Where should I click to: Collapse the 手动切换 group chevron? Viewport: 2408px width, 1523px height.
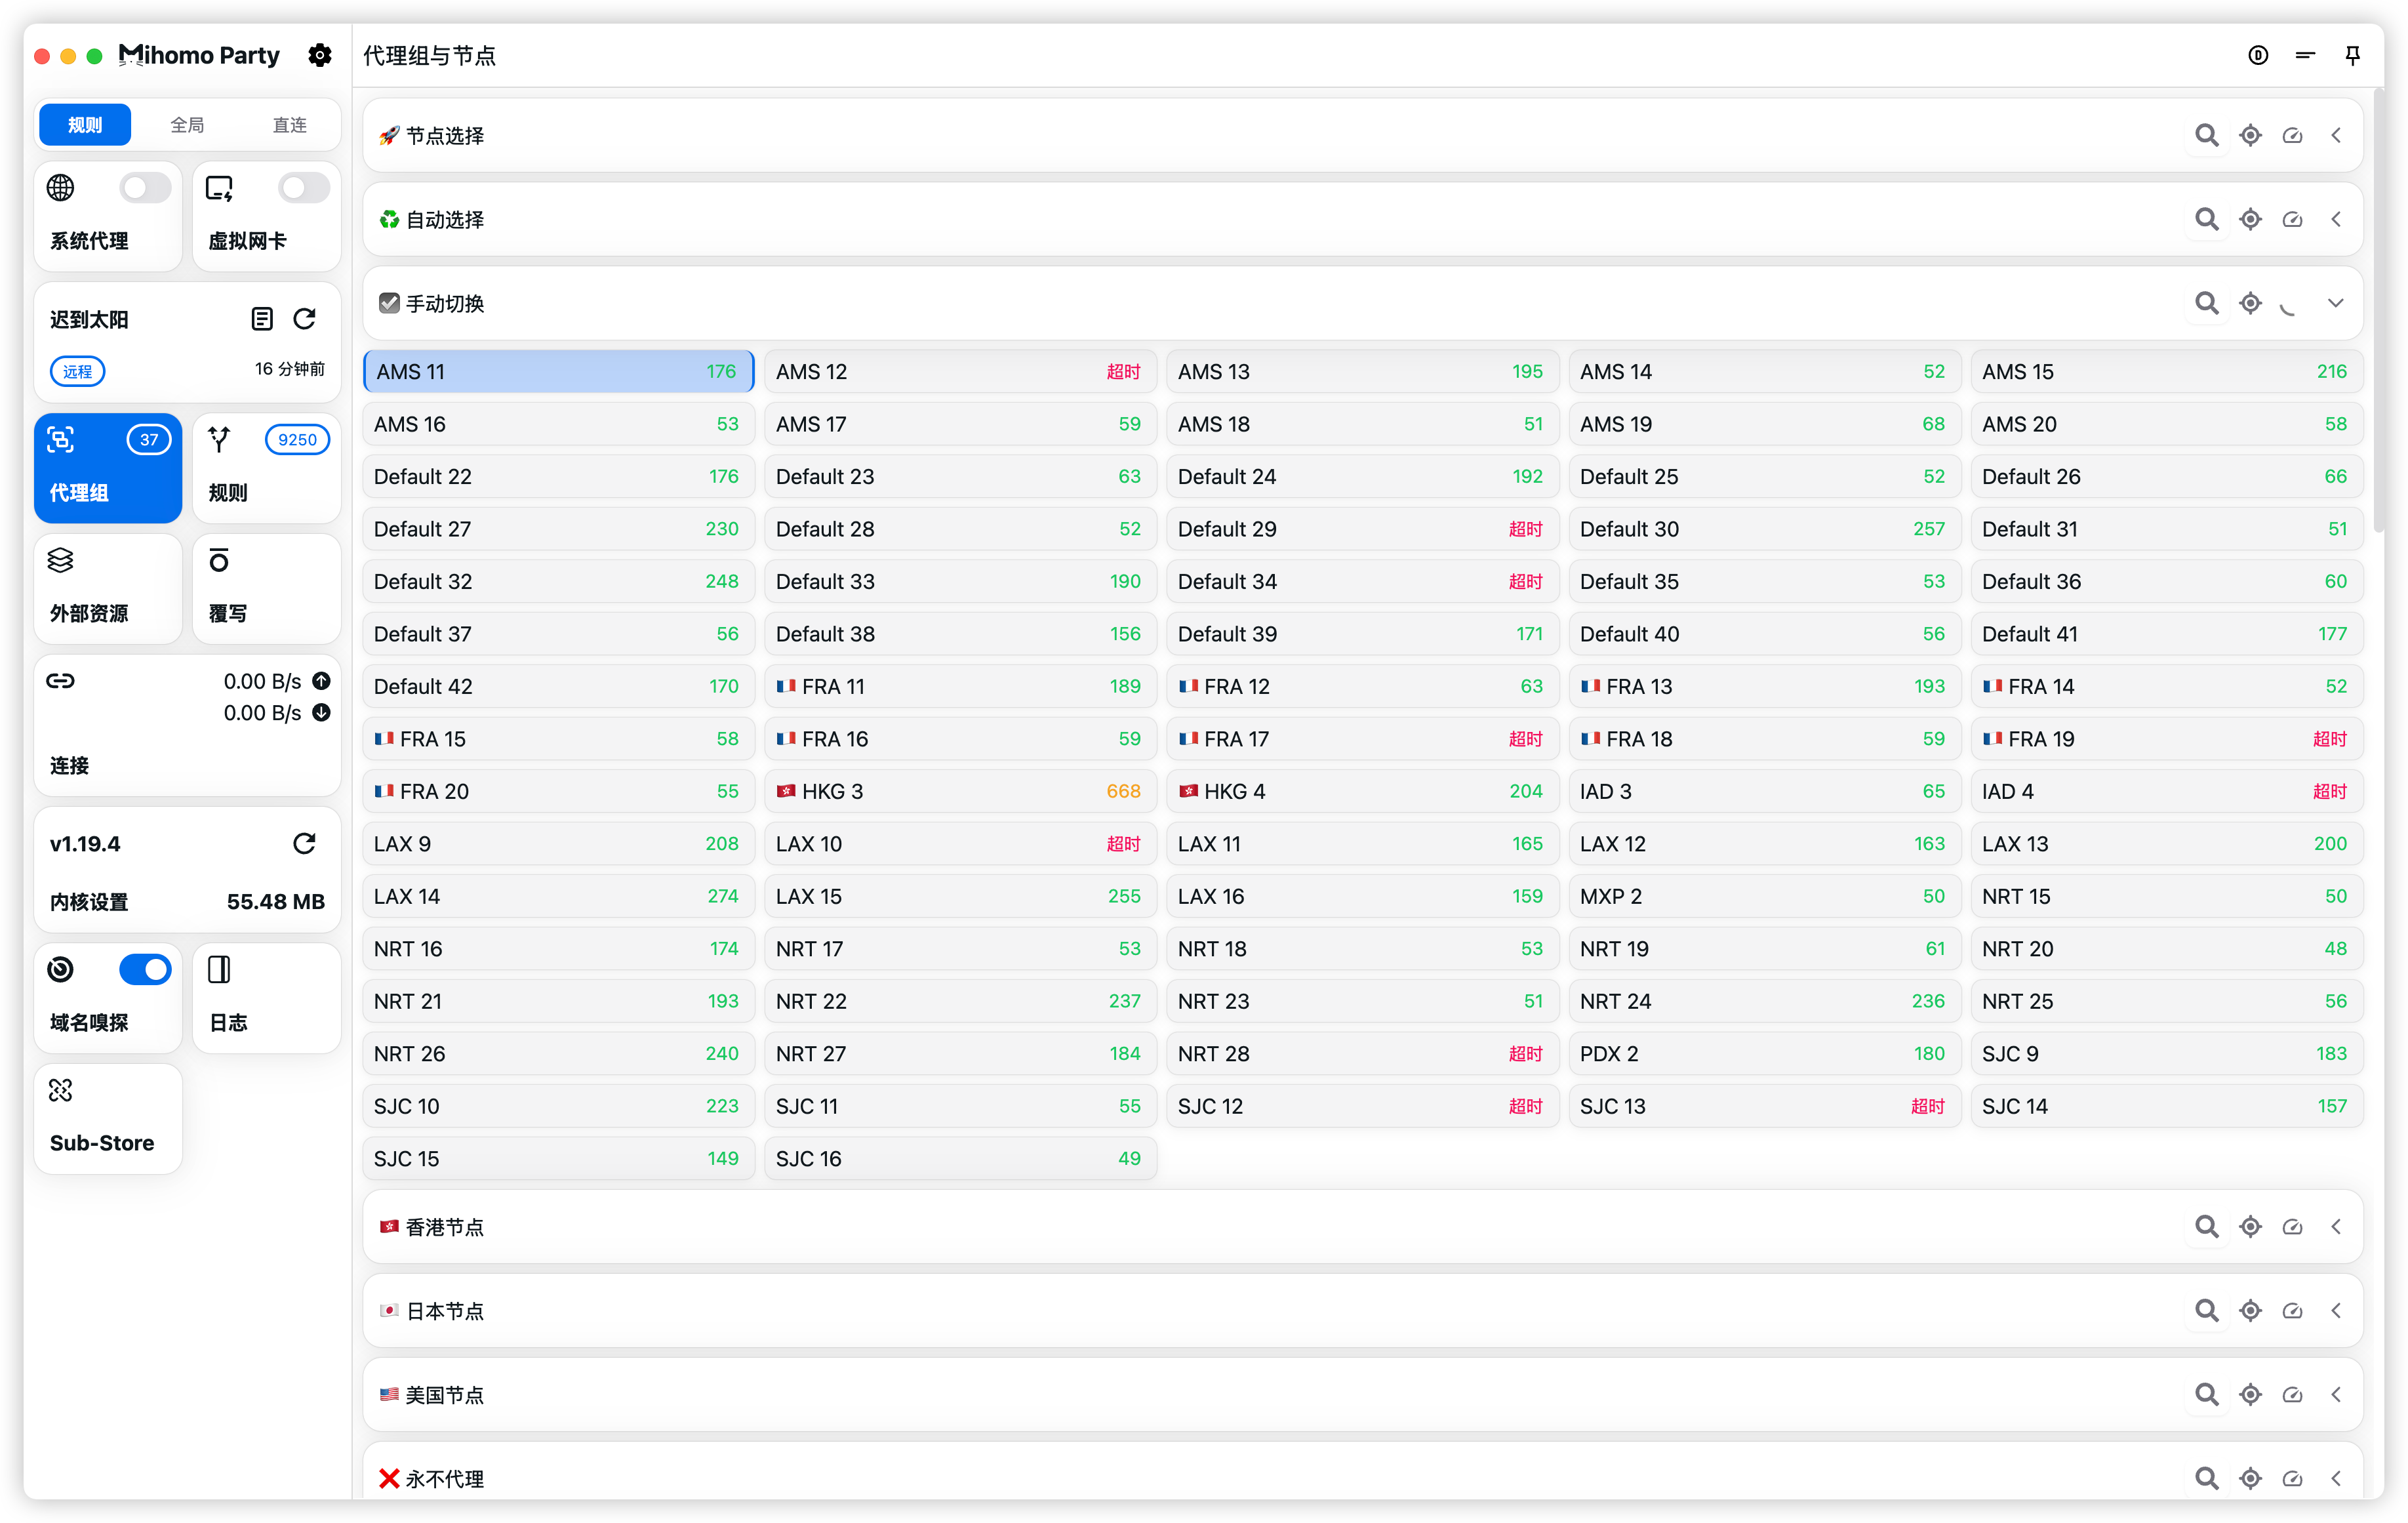point(2335,303)
